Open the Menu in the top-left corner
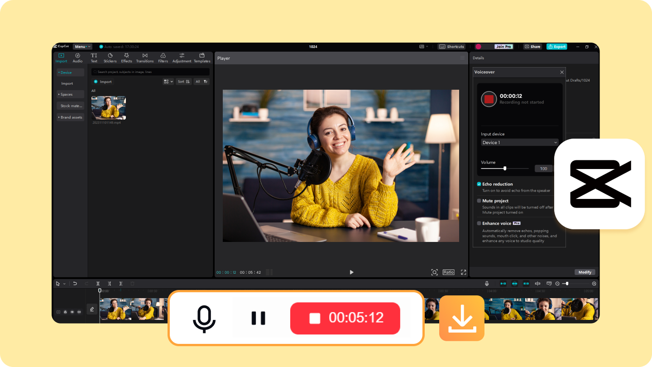652x367 pixels. 81,46
